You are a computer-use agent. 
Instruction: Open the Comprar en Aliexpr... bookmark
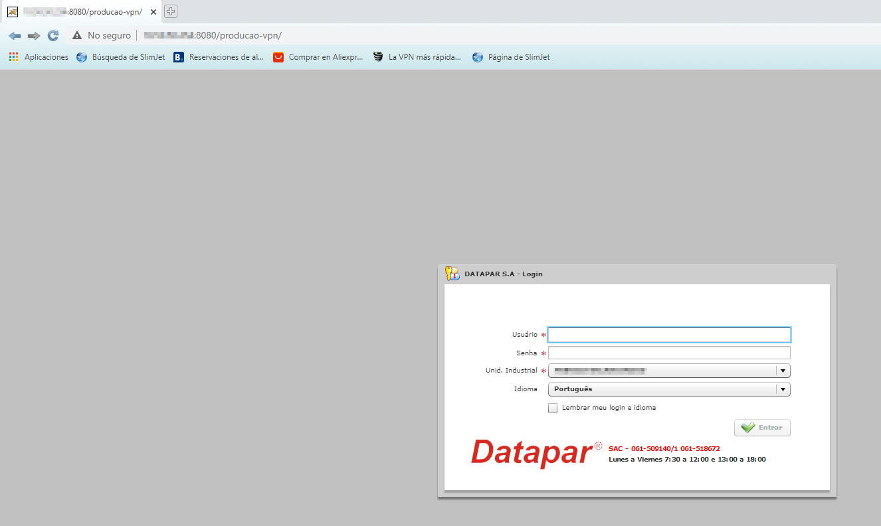click(x=318, y=57)
